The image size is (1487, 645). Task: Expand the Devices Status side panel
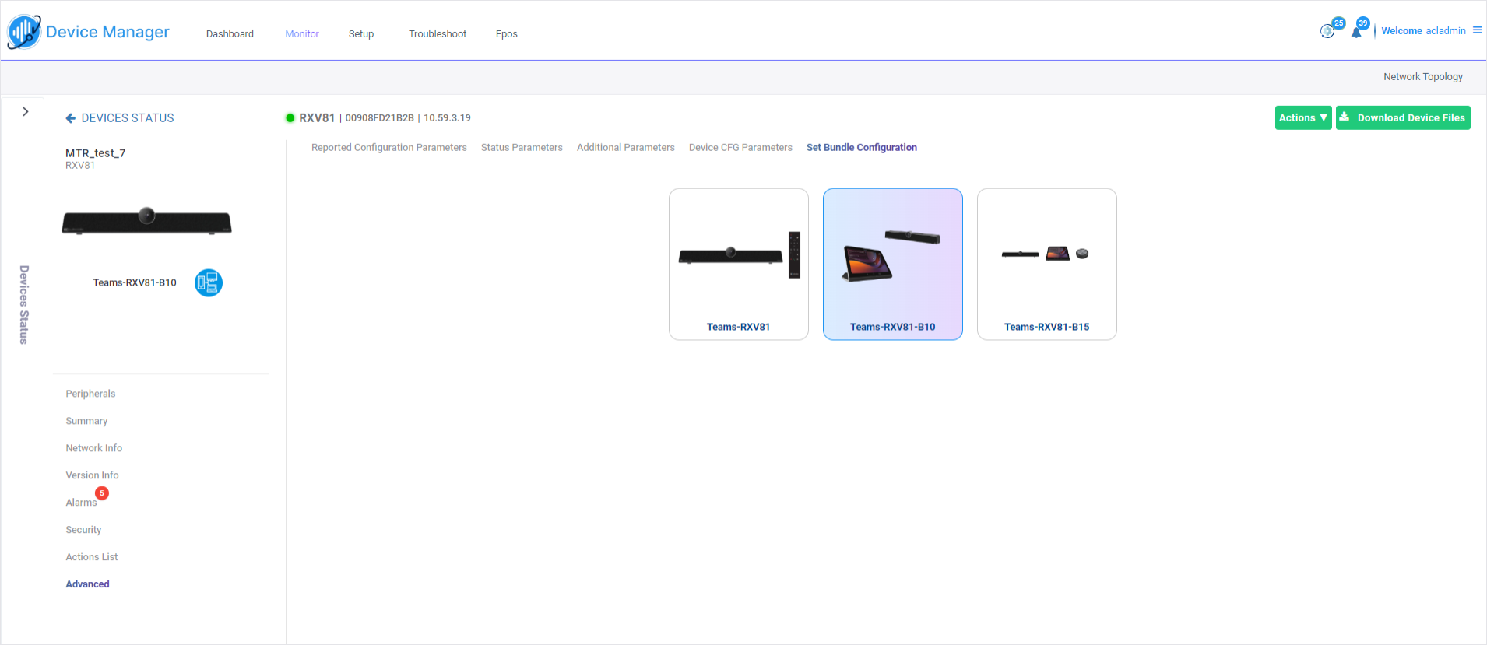pos(26,112)
